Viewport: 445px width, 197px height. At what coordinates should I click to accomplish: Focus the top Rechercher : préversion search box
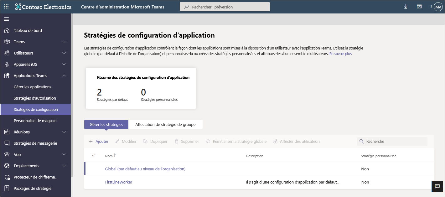point(225,7)
